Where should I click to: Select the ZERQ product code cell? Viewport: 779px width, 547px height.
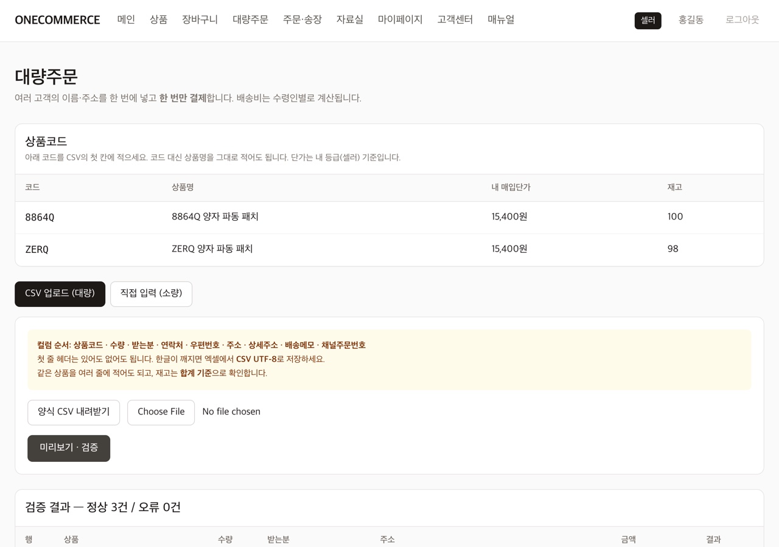pos(37,249)
